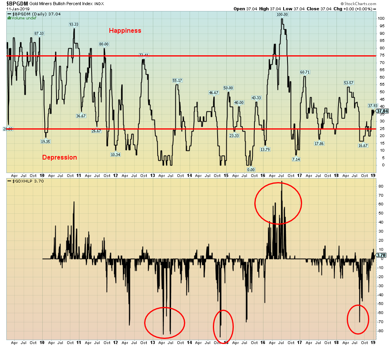Click the $BPGDM ticker symbol title

click(15, 3)
